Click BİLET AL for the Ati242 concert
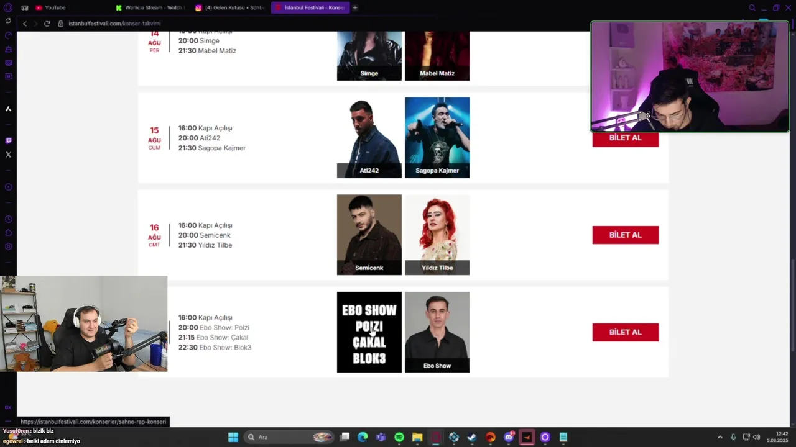This screenshot has height=447, width=796. click(x=625, y=138)
